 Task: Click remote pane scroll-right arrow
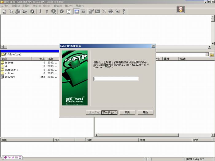tap(213, 135)
